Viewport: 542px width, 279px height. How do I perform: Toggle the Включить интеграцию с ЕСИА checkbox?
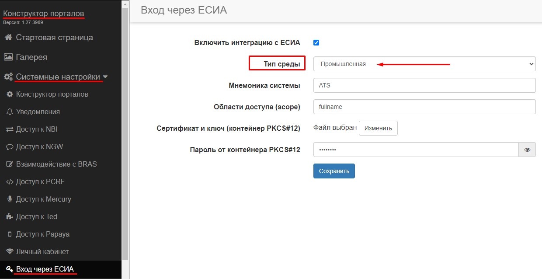(316, 43)
